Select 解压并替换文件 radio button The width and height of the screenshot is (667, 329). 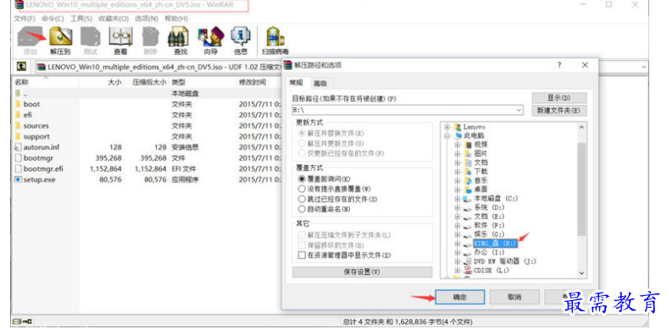tap(302, 134)
